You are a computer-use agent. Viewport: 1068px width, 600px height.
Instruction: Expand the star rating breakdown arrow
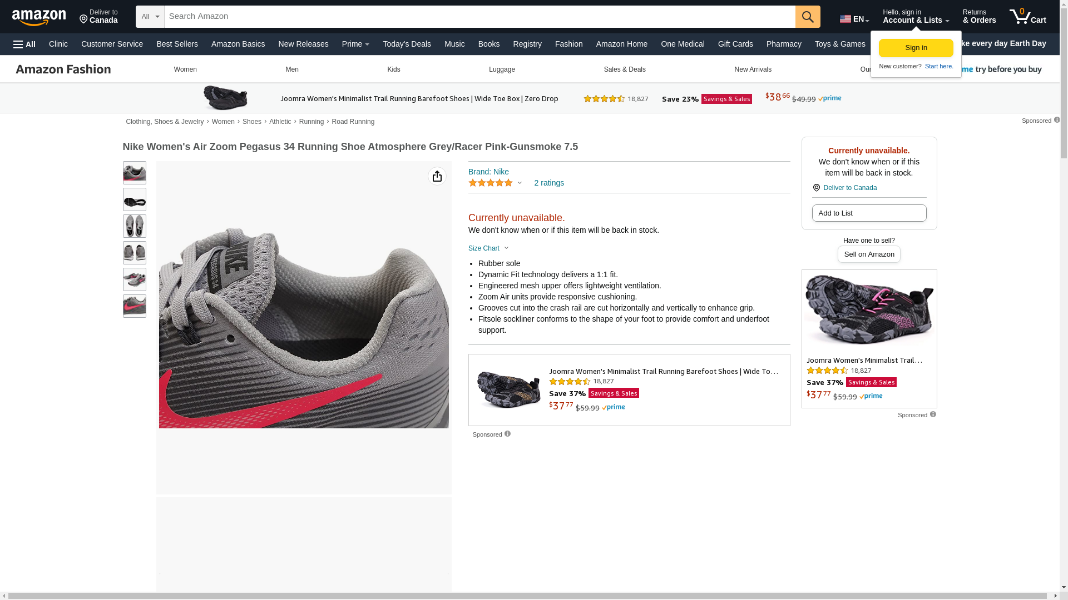tap(520, 183)
